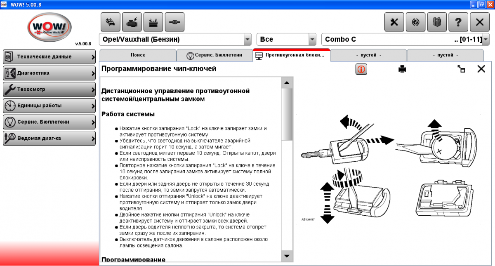Image resolution: width=495 pixels, height=266 pixels.
Task: Expand the 'Все' filter dropdown
Action: (x=312, y=40)
